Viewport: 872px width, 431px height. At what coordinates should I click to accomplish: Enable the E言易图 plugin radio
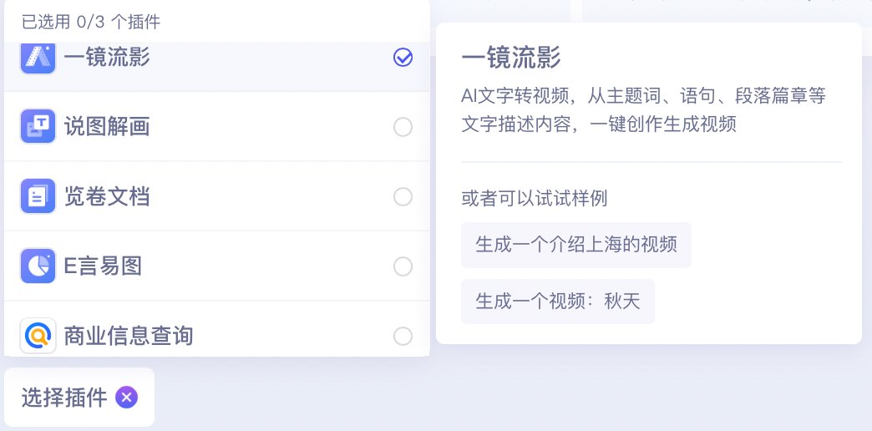point(403,266)
